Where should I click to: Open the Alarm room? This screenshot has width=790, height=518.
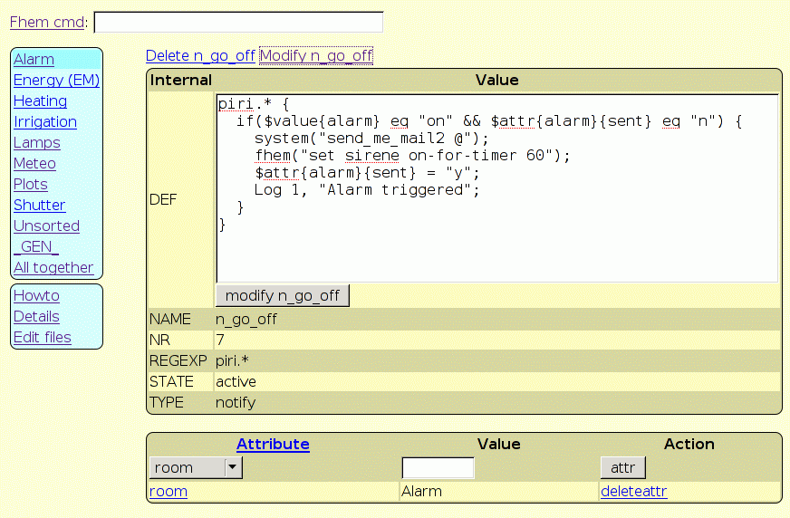[x=34, y=59]
